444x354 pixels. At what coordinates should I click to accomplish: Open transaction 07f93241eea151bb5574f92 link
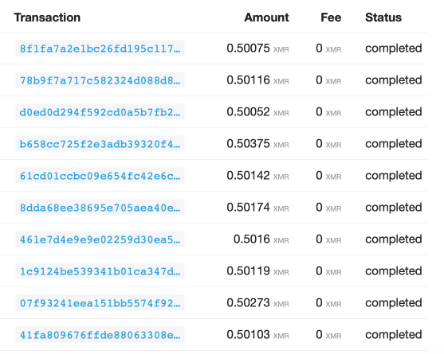click(100, 303)
